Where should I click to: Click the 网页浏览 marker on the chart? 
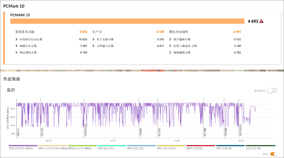point(42,132)
